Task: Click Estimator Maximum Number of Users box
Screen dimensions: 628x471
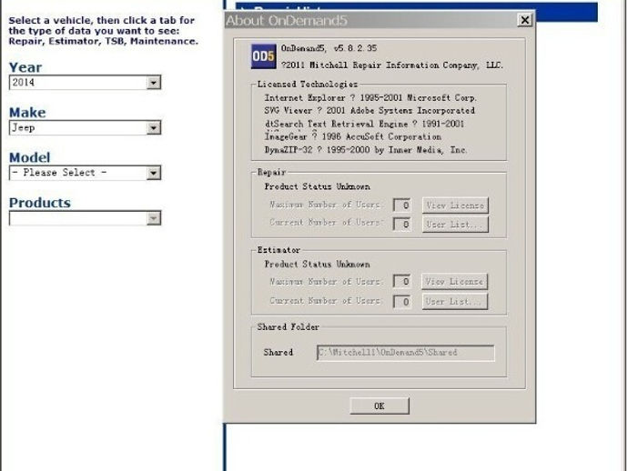Action: 401,281
